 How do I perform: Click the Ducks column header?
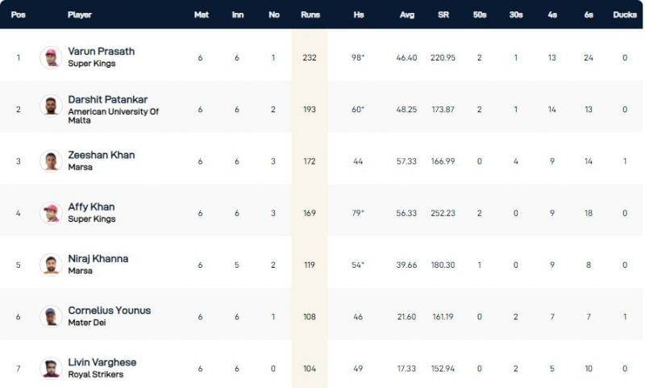(x=624, y=15)
